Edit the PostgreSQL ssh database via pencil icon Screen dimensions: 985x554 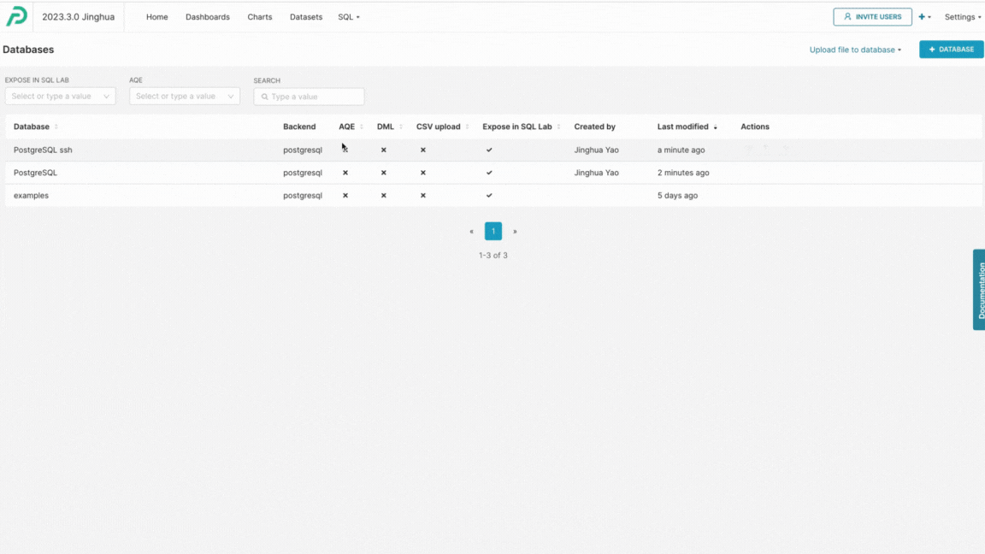[x=785, y=148]
